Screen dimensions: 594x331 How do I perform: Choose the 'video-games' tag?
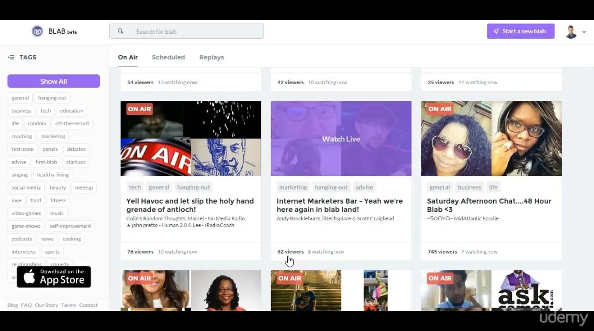26,213
